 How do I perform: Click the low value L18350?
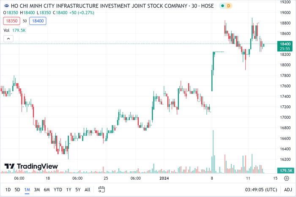pos(44,13)
